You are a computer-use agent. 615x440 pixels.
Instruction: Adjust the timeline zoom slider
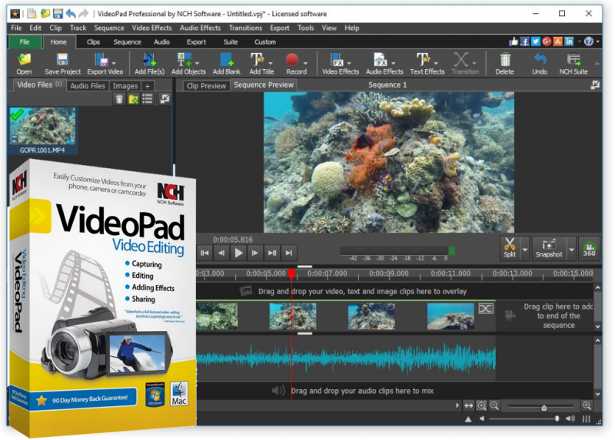tap(544, 407)
